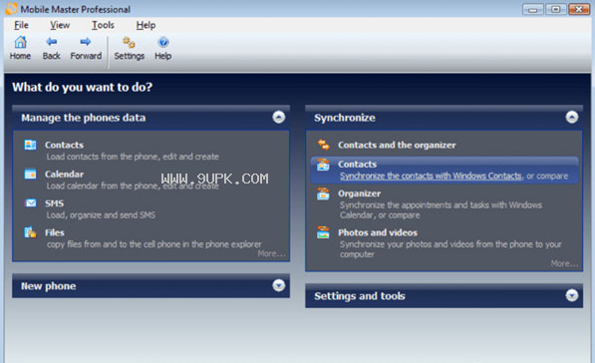The width and height of the screenshot is (595, 363).
Task: Maximize the Mobile Master Professional window
Action: pos(556,9)
